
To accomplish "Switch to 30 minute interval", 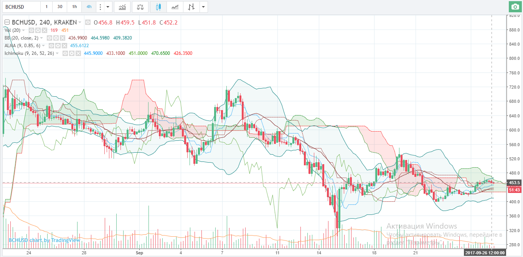I will click(x=60, y=7).
